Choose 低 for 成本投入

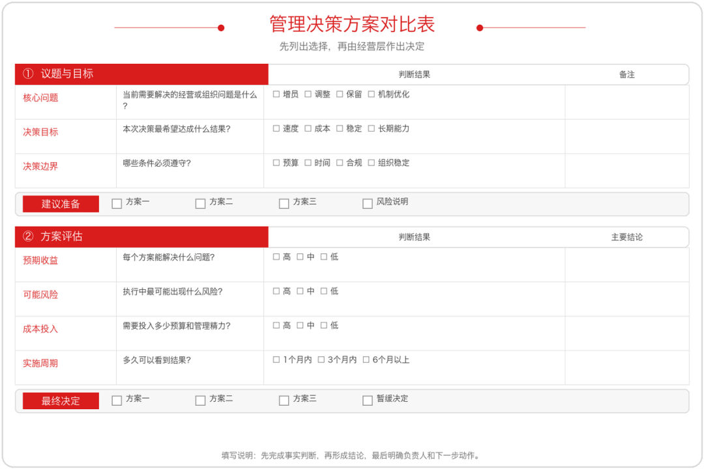324,326
